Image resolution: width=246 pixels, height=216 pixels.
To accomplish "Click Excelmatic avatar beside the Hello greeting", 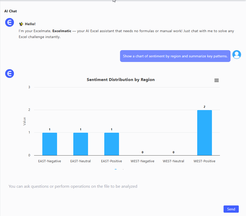I will [x=10, y=22].
